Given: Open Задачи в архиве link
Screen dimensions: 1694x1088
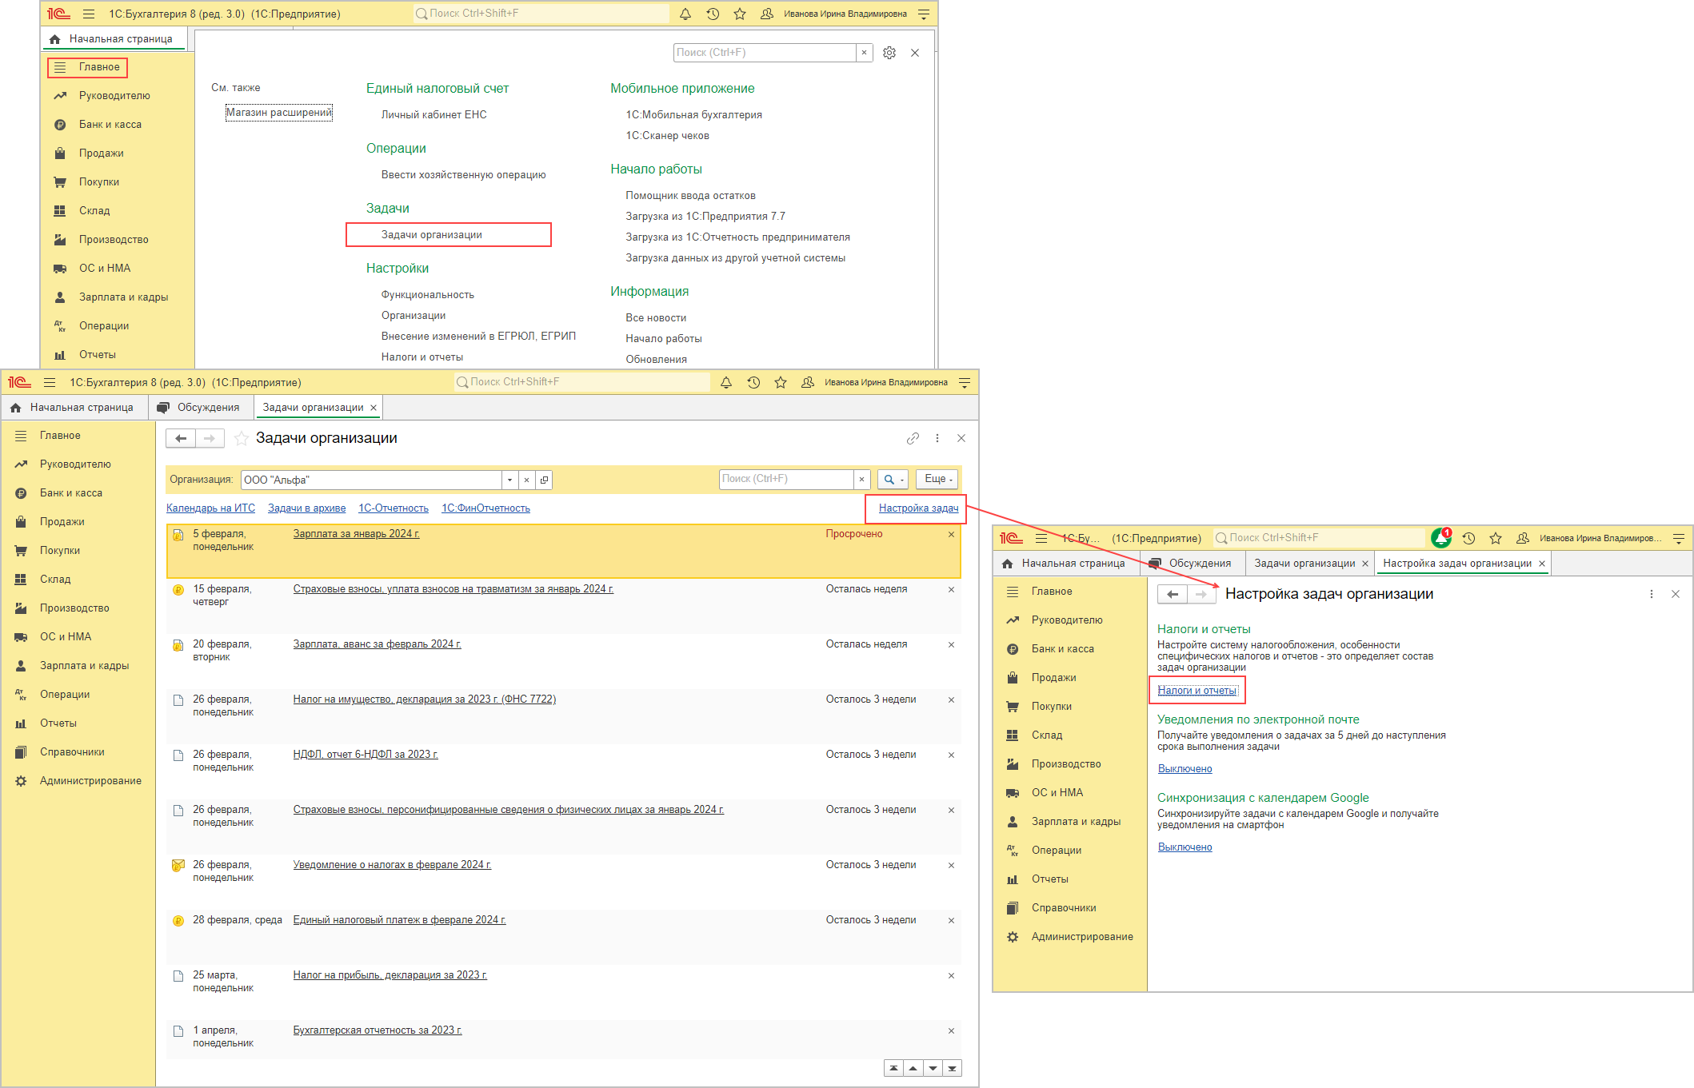Looking at the screenshot, I should pos(307,508).
